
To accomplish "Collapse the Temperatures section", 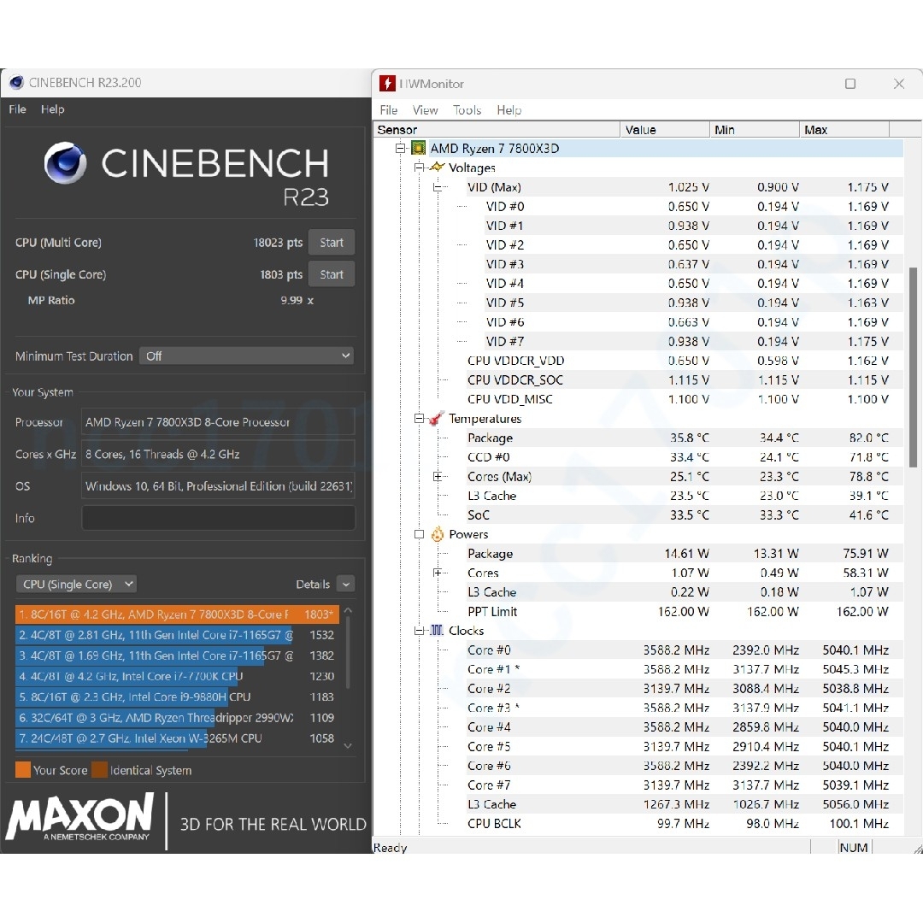I will point(419,419).
